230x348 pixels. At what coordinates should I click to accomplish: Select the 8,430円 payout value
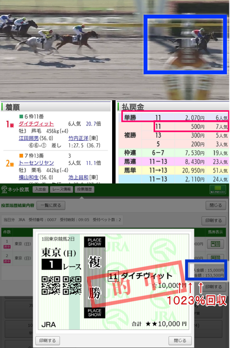[195, 162]
